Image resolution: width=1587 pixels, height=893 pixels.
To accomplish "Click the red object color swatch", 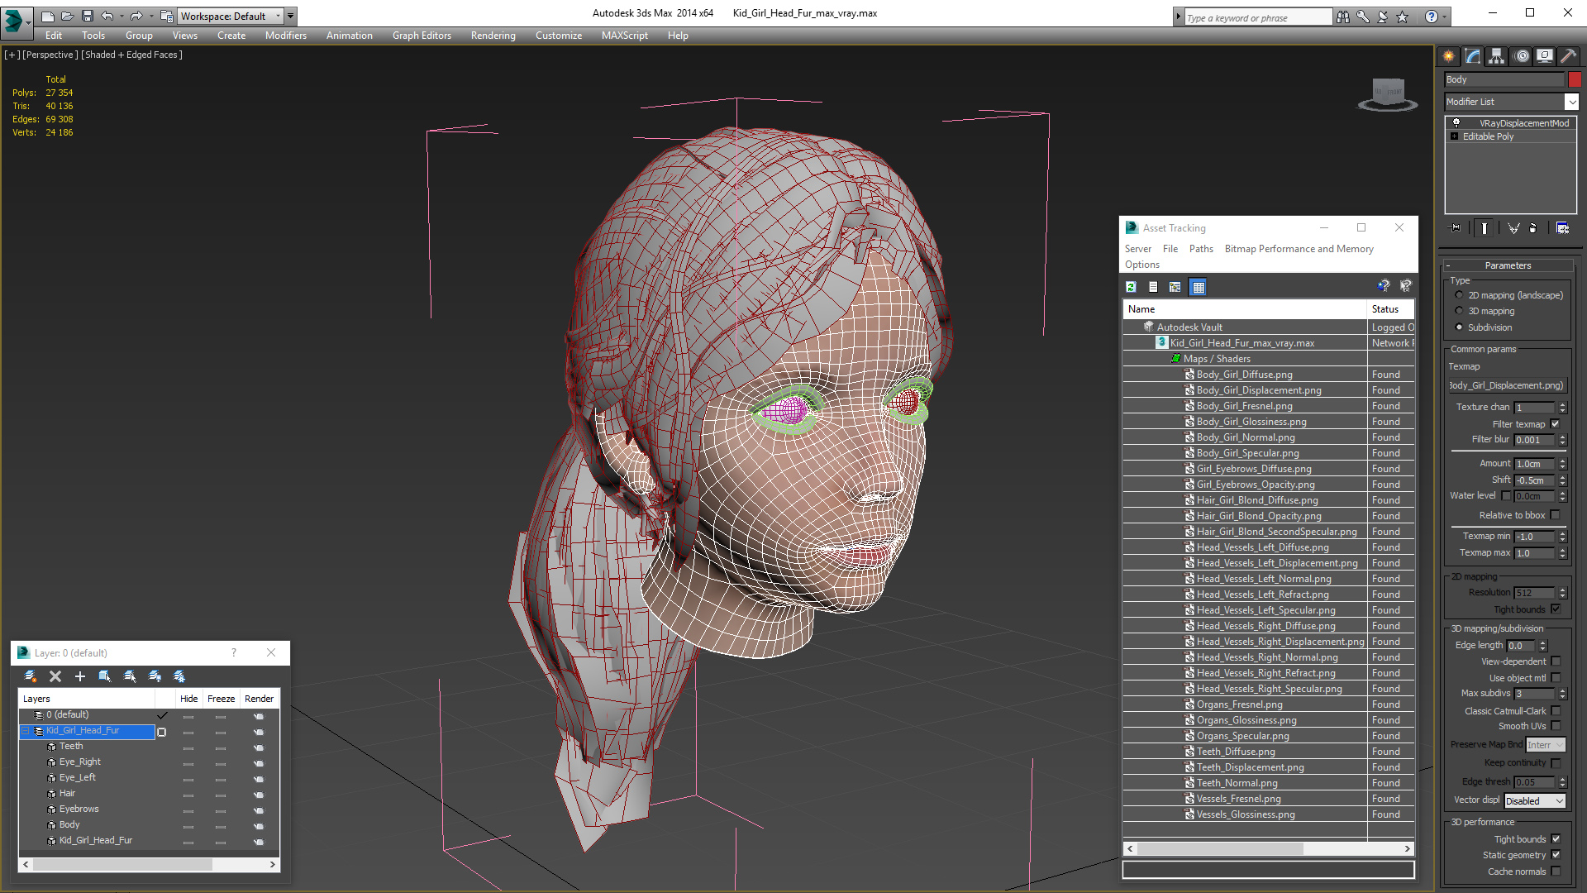I will tap(1575, 79).
